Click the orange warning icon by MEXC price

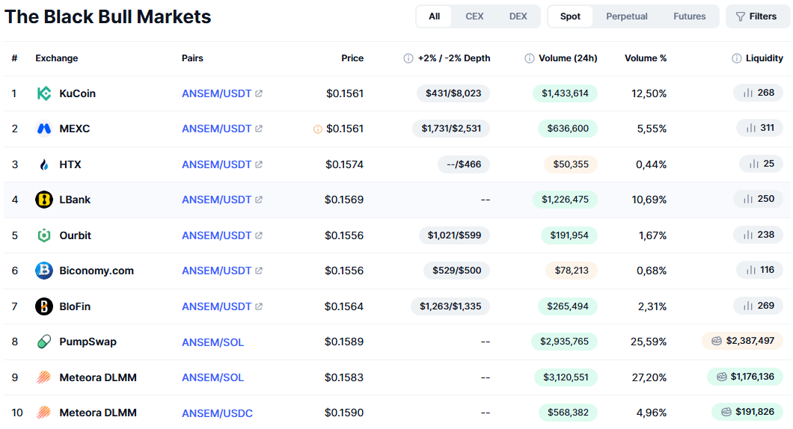[x=318, y=129]
